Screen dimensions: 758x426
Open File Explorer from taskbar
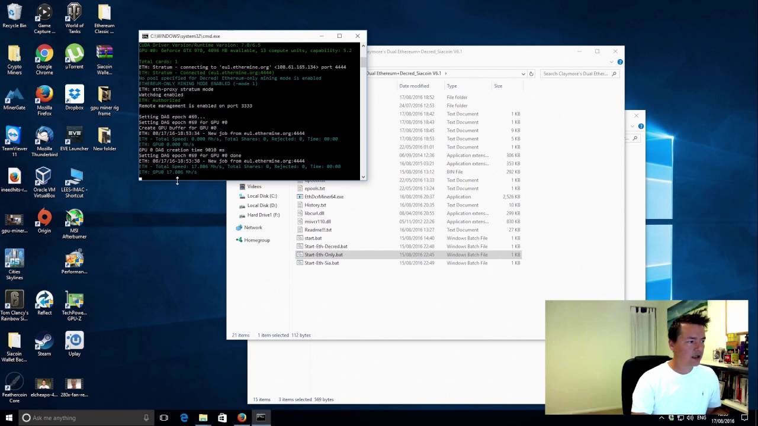(x=203, y=418)
